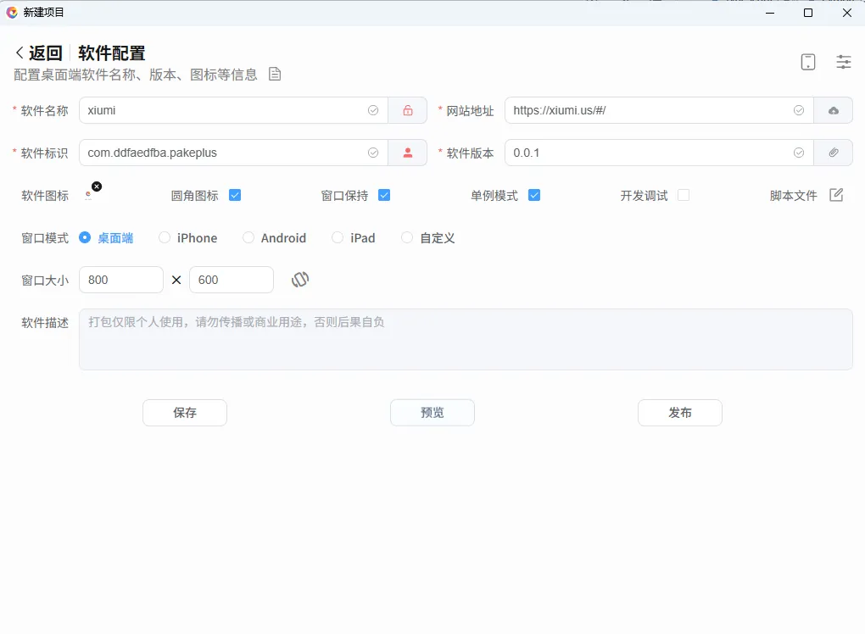Click the window width field showing 800
The image size is (865, 634).
pyautogui.click(x=121, y=280)
